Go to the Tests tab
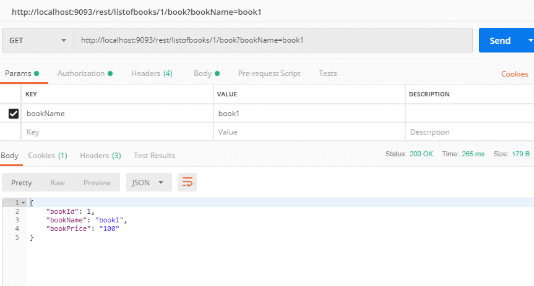 click(328, 74)
